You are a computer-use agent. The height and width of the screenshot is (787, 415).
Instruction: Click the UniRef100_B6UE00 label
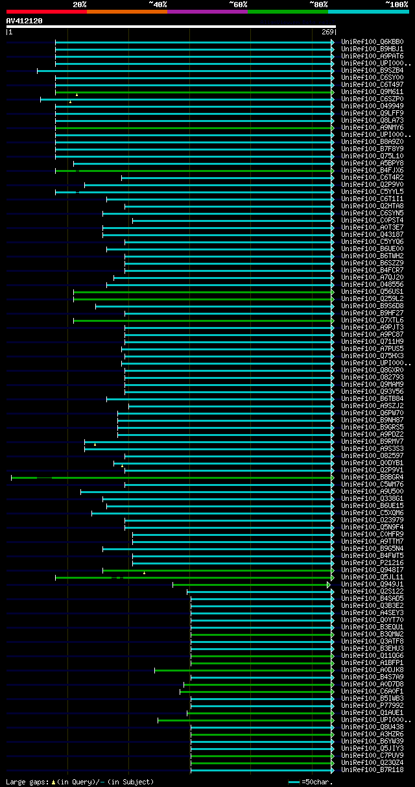click(x=372, y=248)
